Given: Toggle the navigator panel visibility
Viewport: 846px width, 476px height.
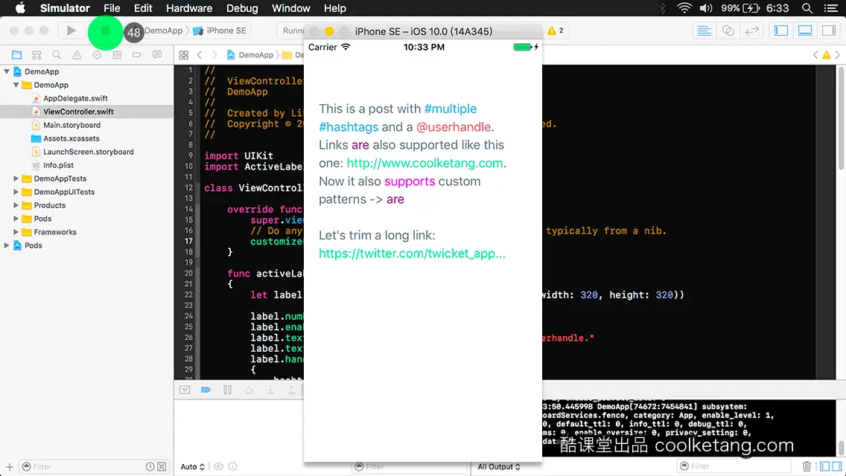Looking at the screenshot, I should (x=781, y=30).
